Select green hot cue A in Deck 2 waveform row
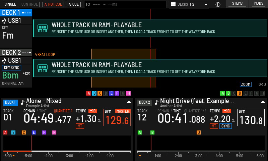Screen dimensions: 268x161 tap(222, 93)
